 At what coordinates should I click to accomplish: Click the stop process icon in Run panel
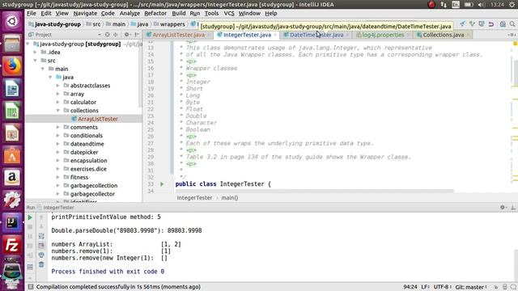point(30,227)
